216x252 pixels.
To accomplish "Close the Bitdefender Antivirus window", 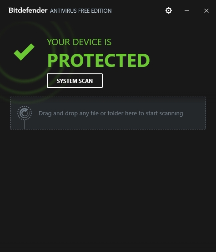I will [206, 11].
